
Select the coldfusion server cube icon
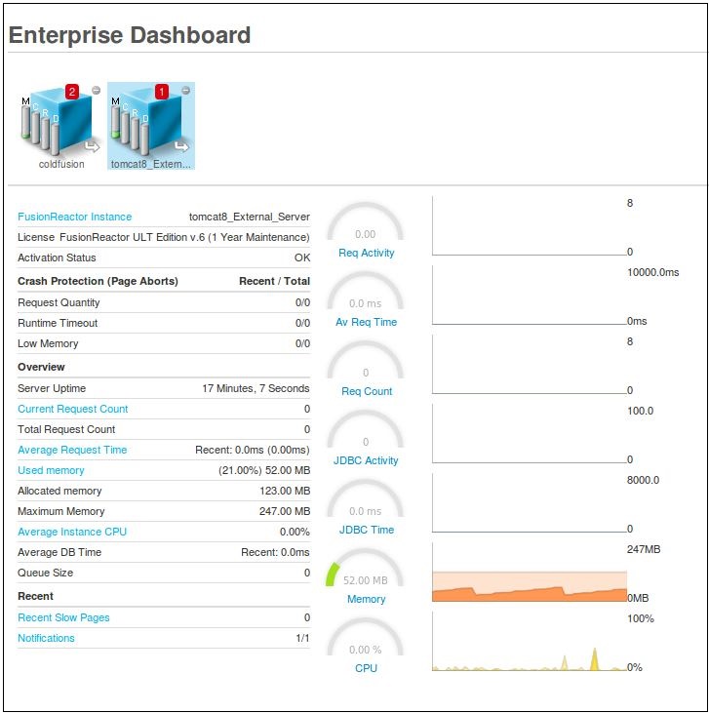[60, 121]
